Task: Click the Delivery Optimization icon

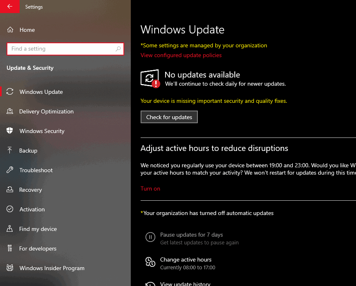Action: [10, 111]
